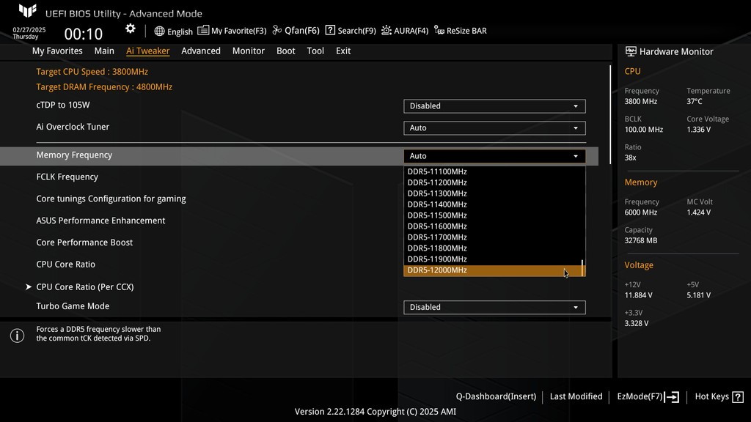Click the EzMode exit arrow icon

(672, 396)
